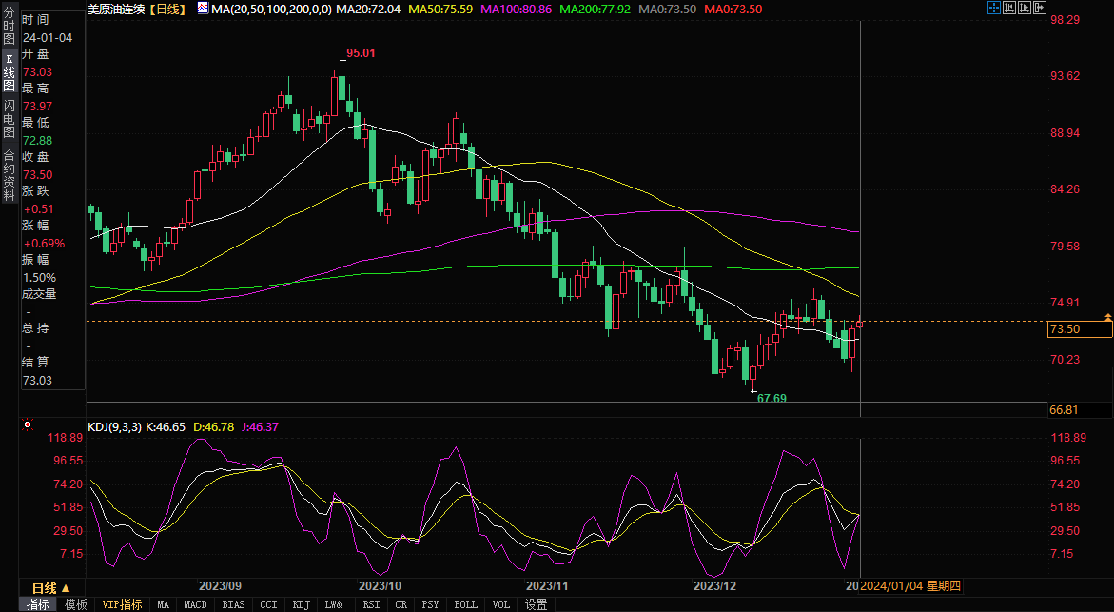Viewport: 1114px width, 612px height.
Task: Toggle the RSI indicator
Action: [x=371, y=604]
